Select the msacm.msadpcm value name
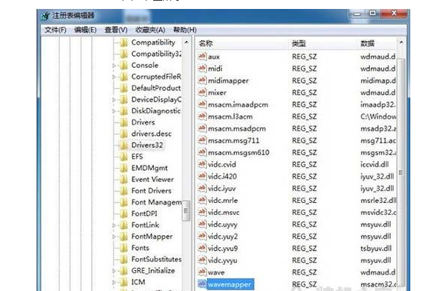Viewport: 435px width, 291px height. [x=237, y=128]
